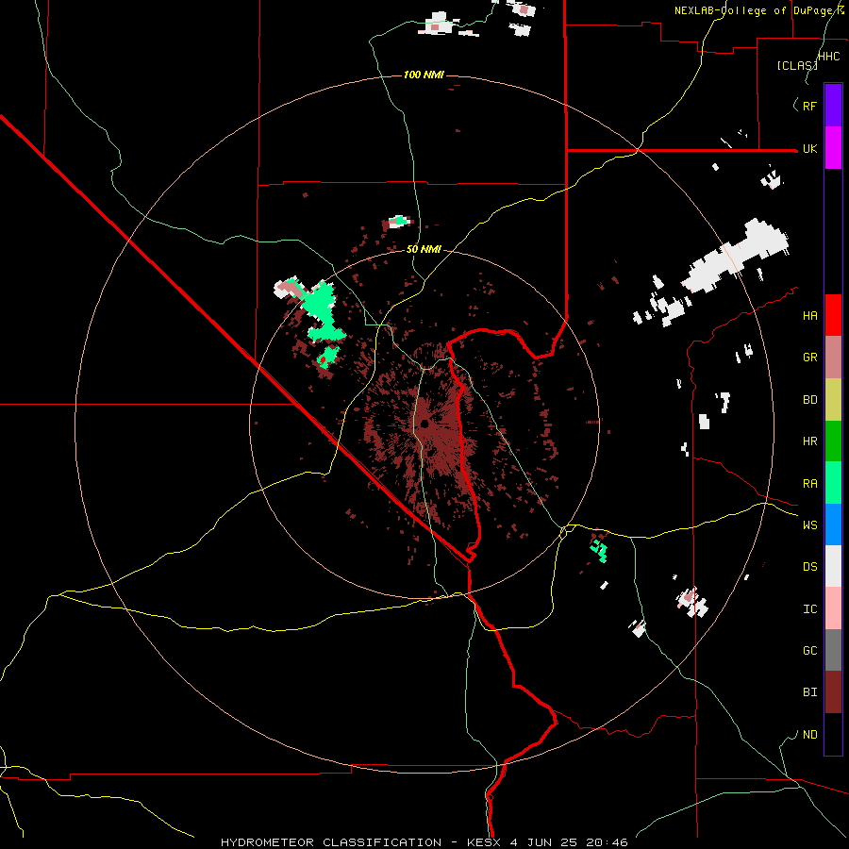The height and width of the screenshot is (849, 849).
Task: Click the 50 NMI range ring label
Action: [424, 249]
